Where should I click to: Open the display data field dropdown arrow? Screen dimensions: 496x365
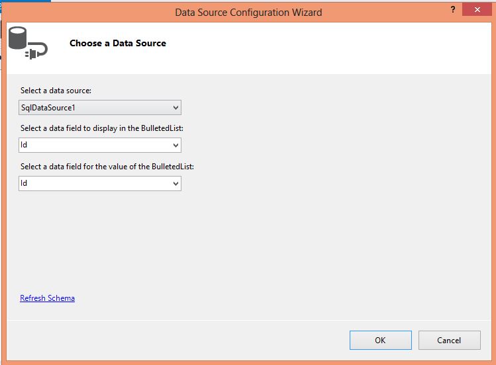click(x=175, y=145)
